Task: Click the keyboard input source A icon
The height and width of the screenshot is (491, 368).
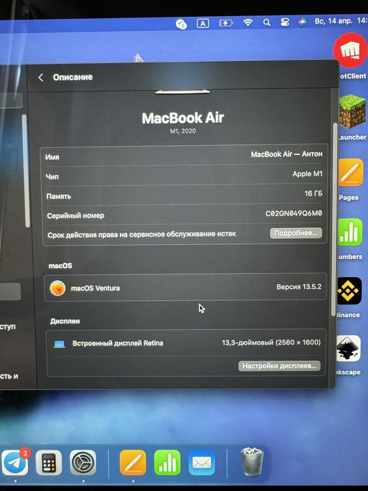Action: click(203, 23)
